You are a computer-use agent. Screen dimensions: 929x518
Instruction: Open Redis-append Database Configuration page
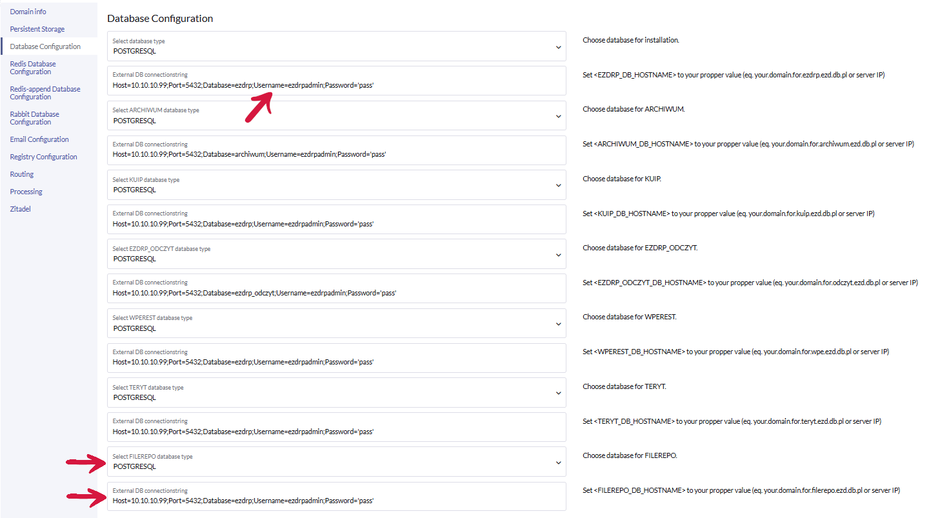click(45, 93)
